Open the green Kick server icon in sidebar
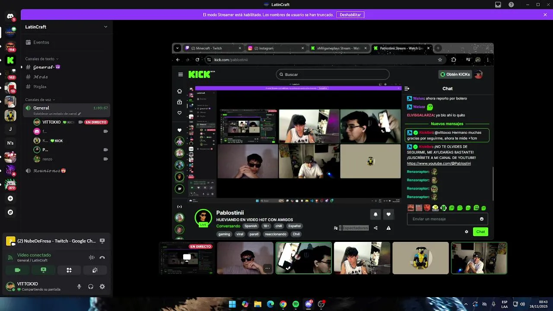The height and width of the screenshot is (311, 553). [10, 60]
